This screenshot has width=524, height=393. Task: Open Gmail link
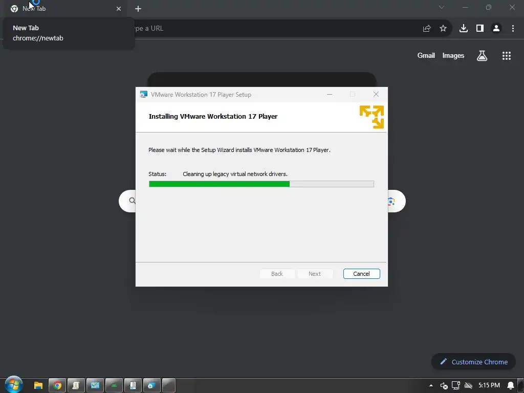pyautogui.click(x=426, y=55)
